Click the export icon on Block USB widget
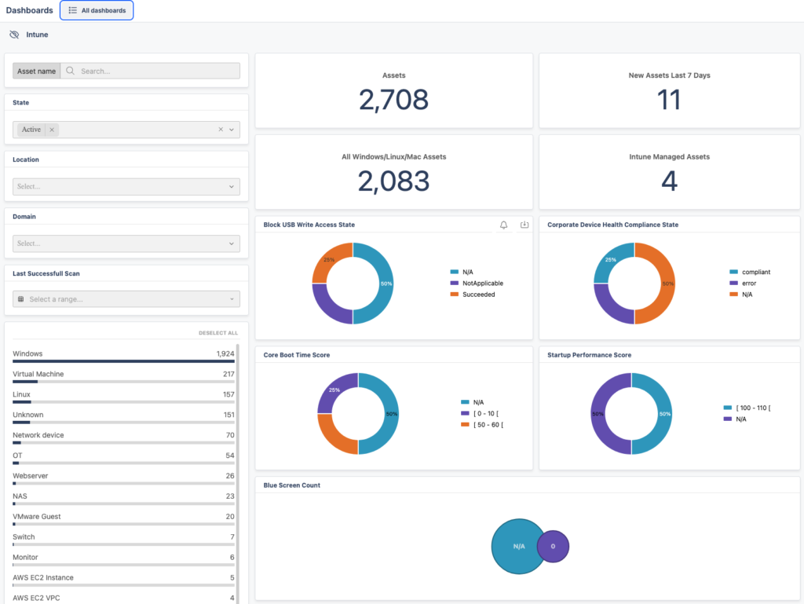The image size is (804, 604). (524, 225)
